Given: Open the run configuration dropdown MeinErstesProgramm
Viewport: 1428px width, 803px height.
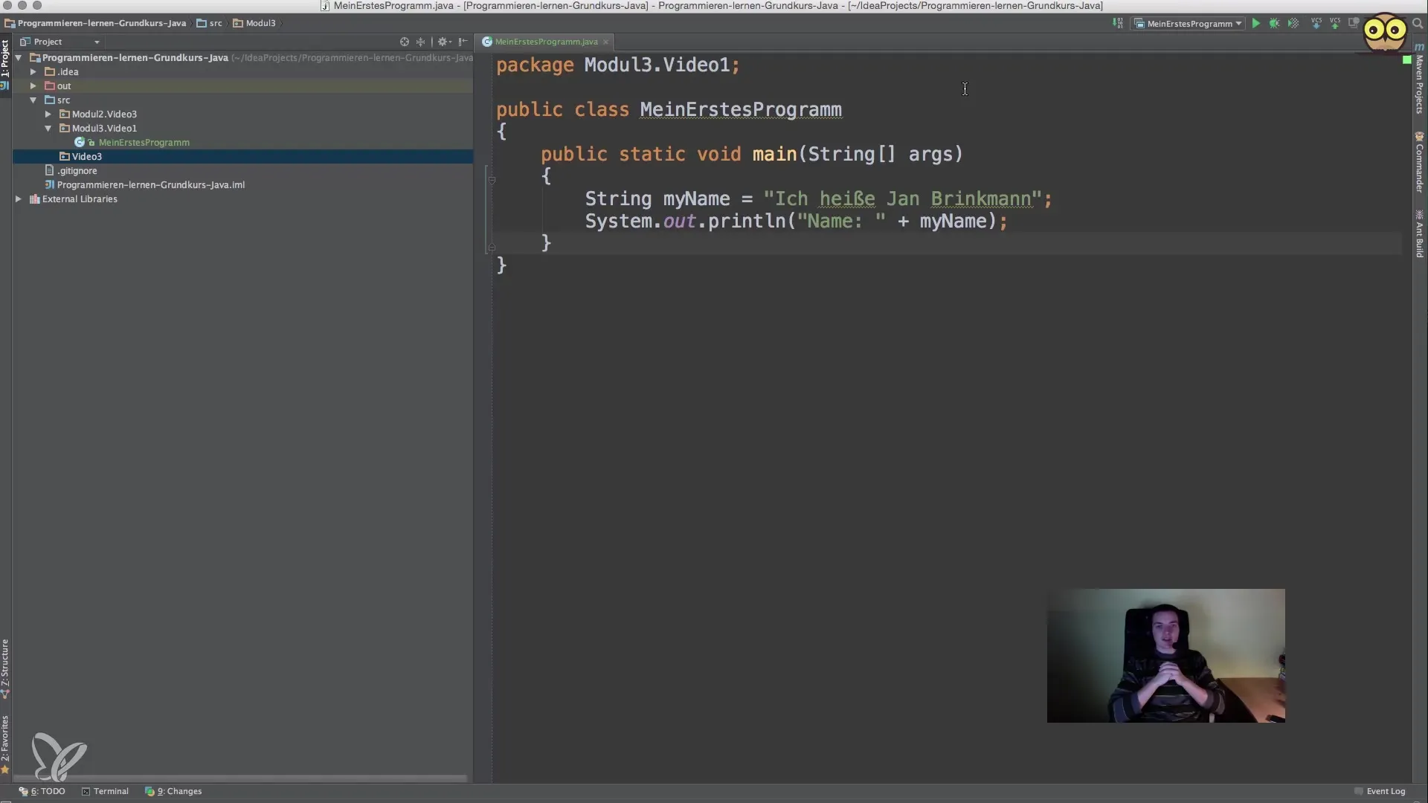Looking at the screenshot, I should pos(1188,24).
